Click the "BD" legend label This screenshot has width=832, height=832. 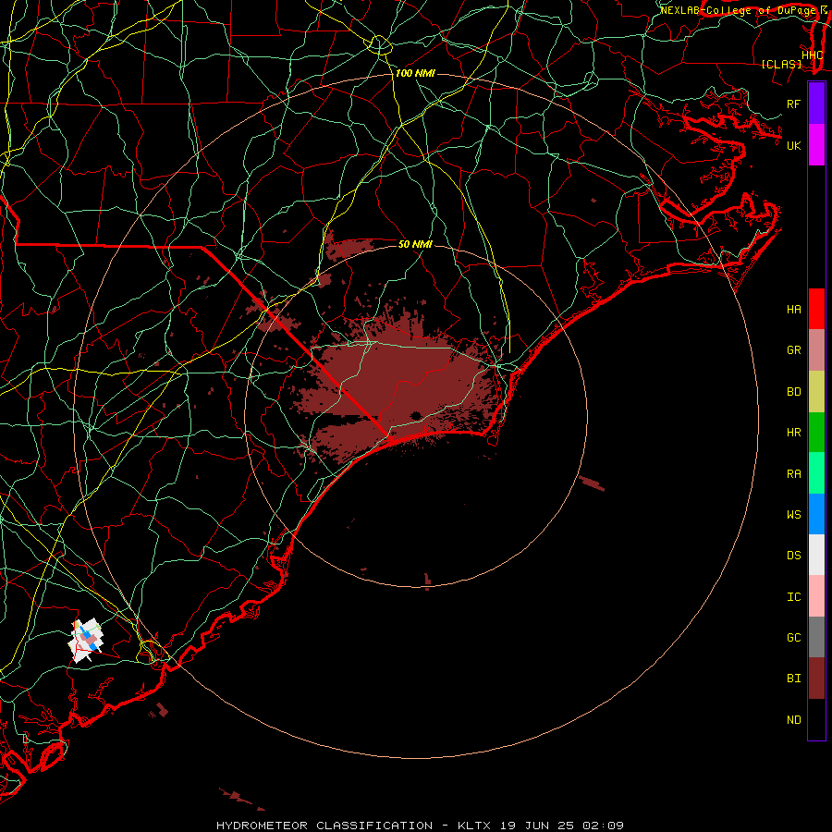point(793,392)
